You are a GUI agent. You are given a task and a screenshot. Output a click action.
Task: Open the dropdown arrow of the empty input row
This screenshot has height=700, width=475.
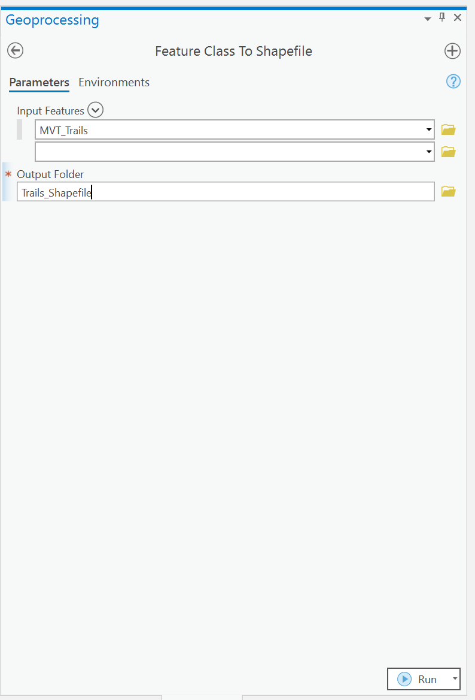[428, 152]
